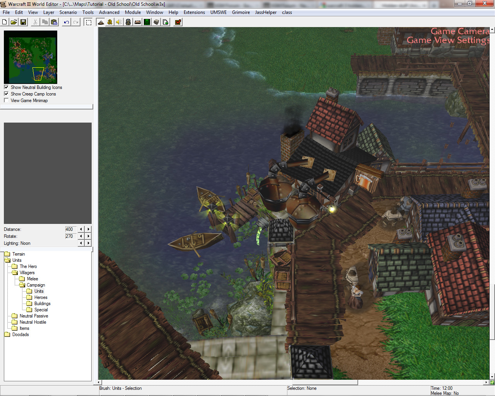The height and width of the screenshot is (396, 495).
Task: Open the Window menu
Action: pyautogui.click(x=155, y=12)
